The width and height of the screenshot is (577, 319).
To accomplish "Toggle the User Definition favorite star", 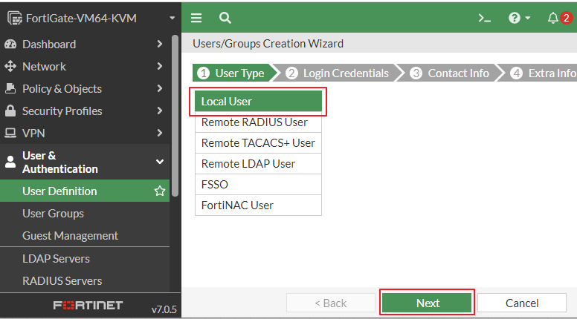I will point(160,191).
